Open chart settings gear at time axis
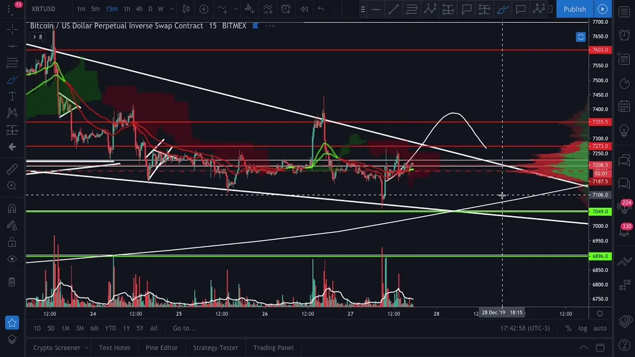635x357 pixels. [x=600, y=313]
